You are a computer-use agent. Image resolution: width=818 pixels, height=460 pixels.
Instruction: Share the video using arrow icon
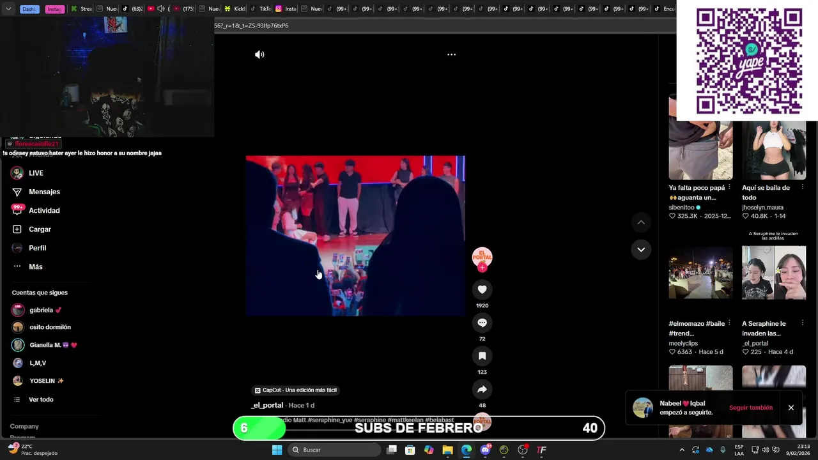pyautogui.click(x=482, y=389)
